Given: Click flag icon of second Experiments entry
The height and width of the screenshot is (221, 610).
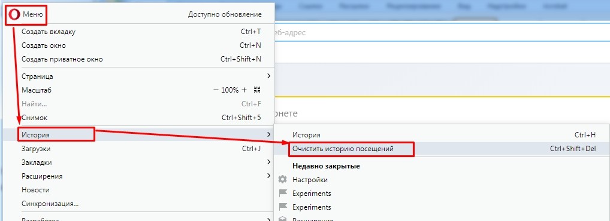Looking at the screenshot, I should tap(283, 207).
